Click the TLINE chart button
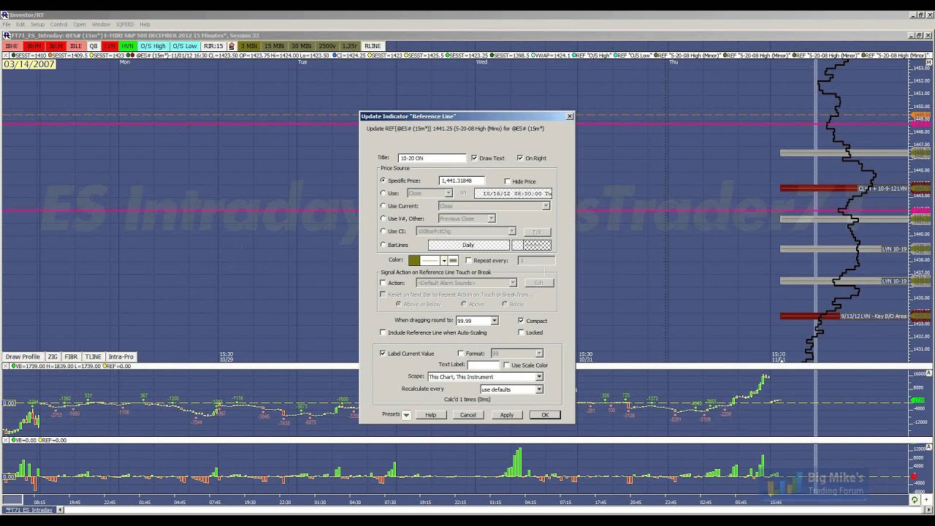Viewport: 935px width, 526px height. coord(93,357)
